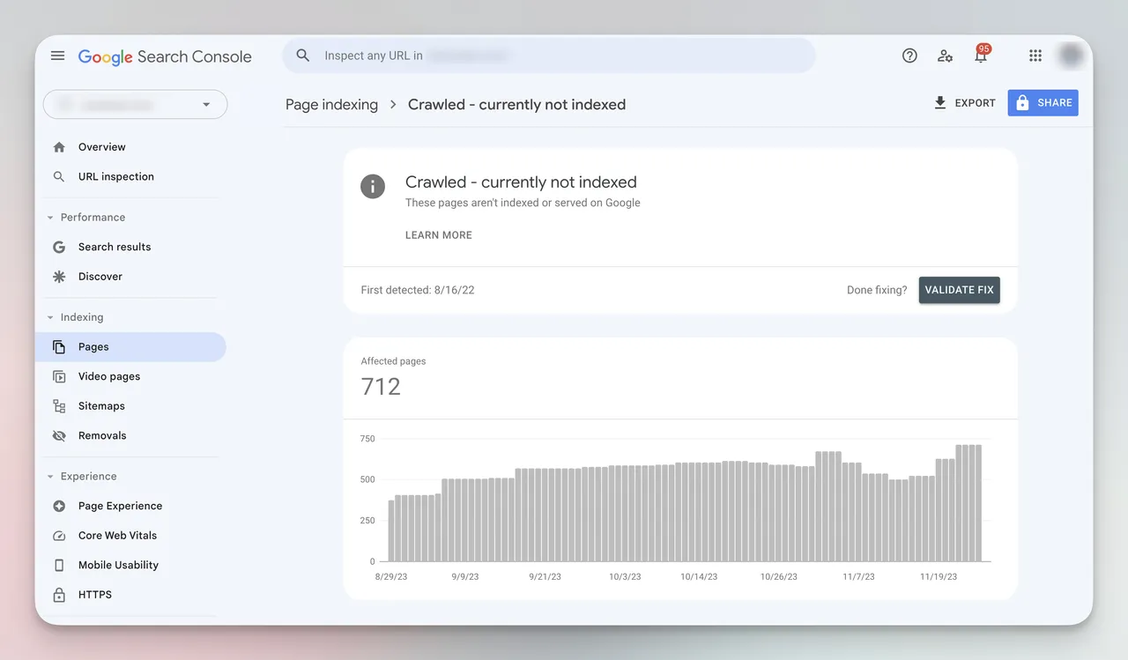This screenshot has height=660, width=1128.
Task: Open notifications bell with 95 badge
Action: pyautogui.click(x=981, y=54)
